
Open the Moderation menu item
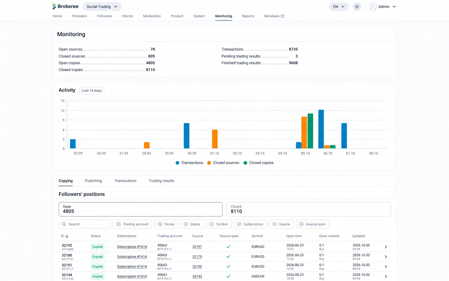click(152, 16)
